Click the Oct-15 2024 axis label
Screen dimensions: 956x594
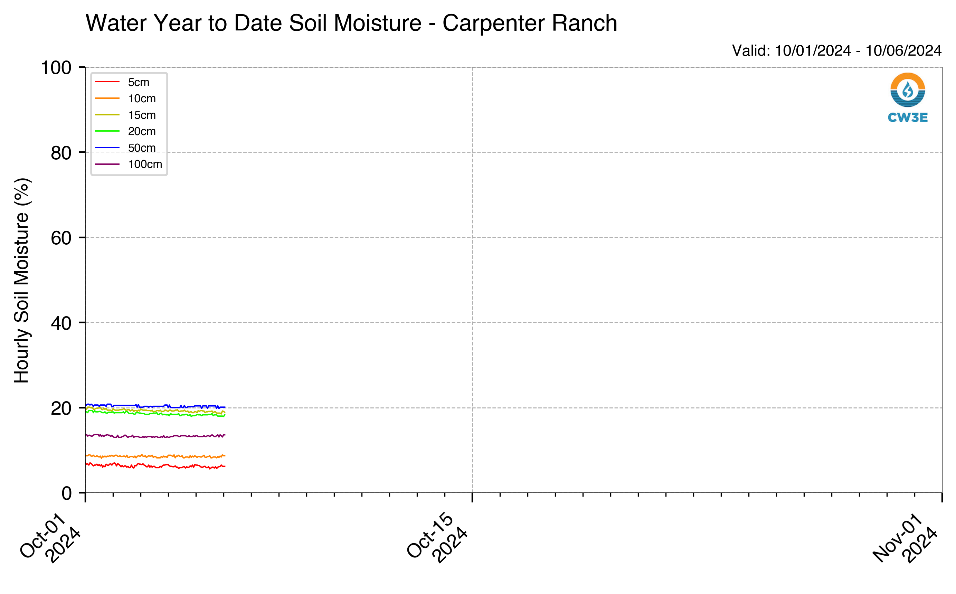coord(437,538)
